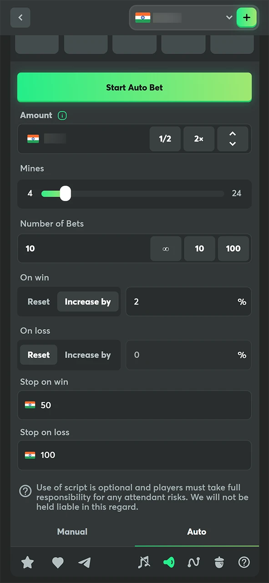Open the Amount info tooltip
The height and width of the screenshot is (583, 269).
(x=62, y=115)
